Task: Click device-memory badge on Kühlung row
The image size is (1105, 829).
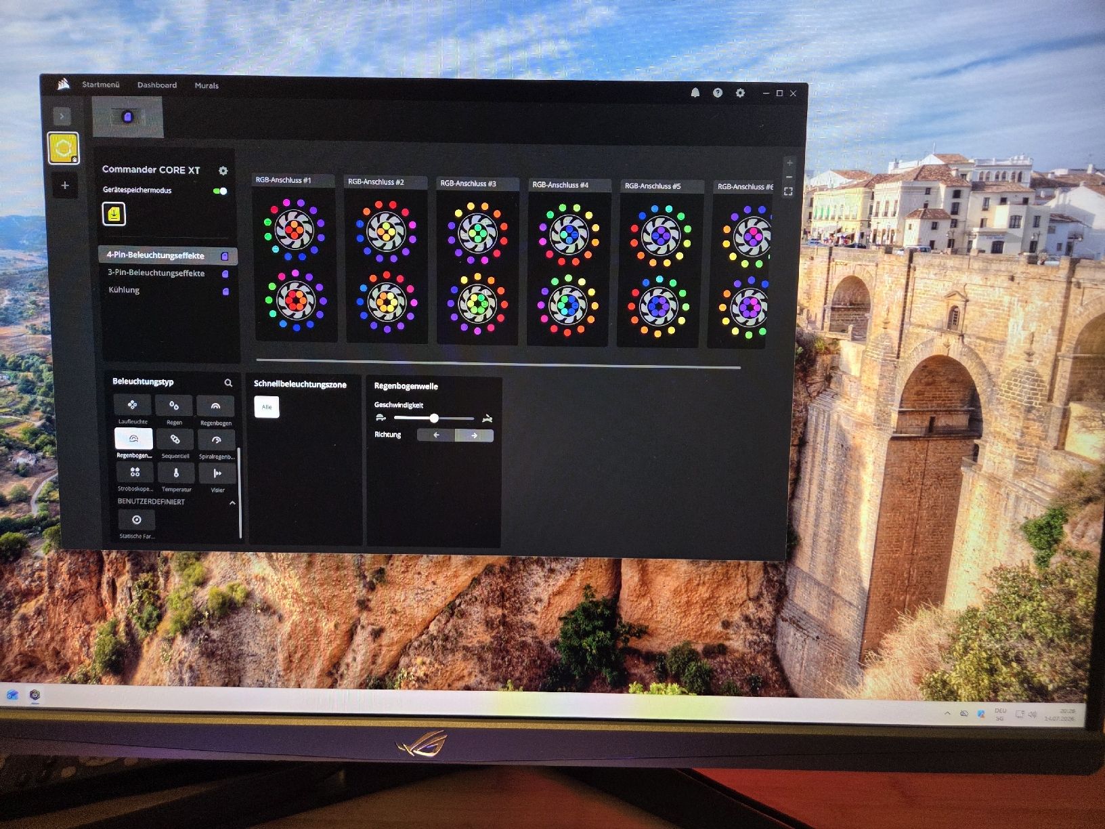Action: (225, 291)
